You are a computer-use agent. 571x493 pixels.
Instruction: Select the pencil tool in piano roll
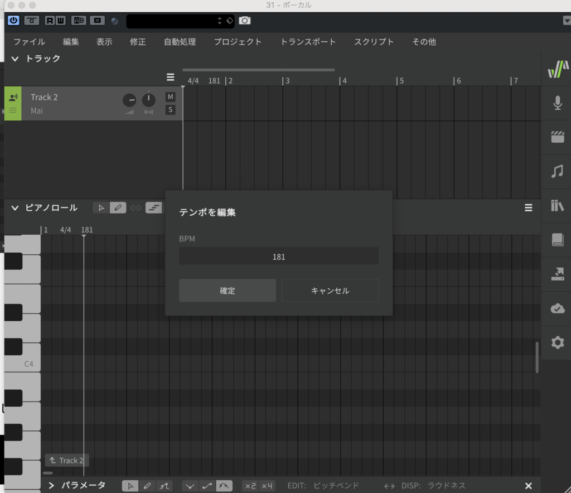(x=117, y=208)
